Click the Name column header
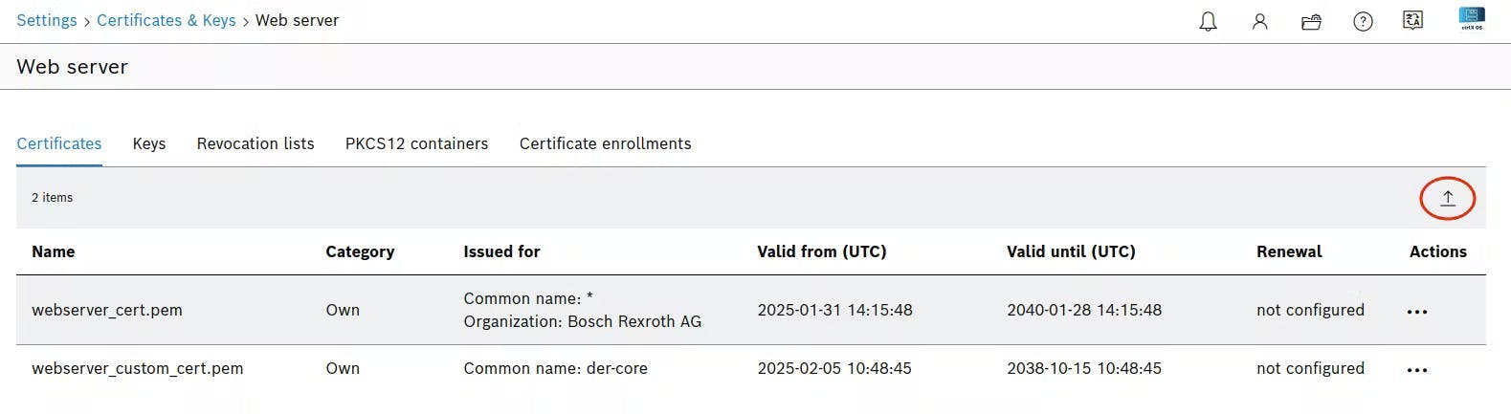 [54, 251]
